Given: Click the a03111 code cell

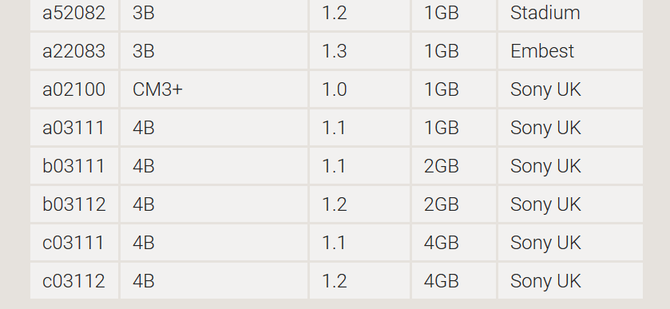Looking at the screenshot, I should [x=74, y=128].
